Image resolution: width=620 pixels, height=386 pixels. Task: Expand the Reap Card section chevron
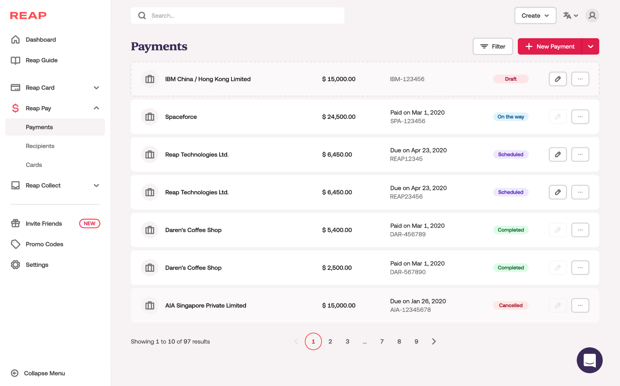[96, 88]
